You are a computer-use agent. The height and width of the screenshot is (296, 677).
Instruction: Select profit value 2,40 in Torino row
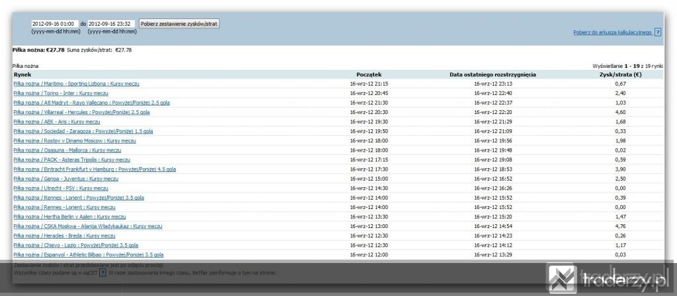pos(620,94)
